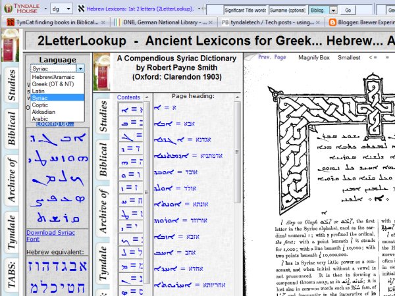Select highlighted Syriac language option
This screenshot has width=395, height=296.
coord(58,97)
